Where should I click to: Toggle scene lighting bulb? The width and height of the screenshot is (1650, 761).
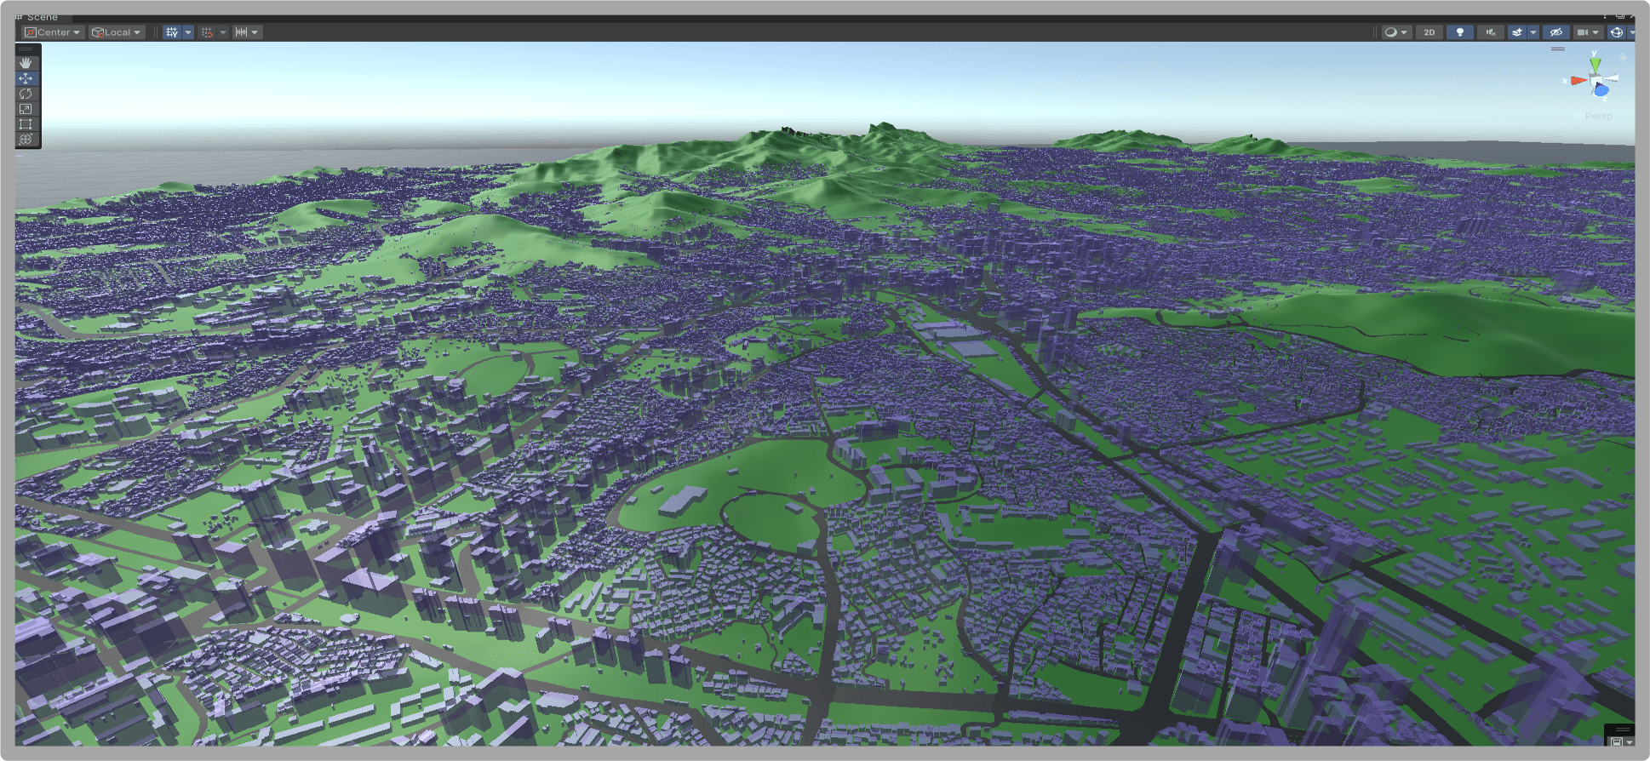click(x=1460, y=32)
